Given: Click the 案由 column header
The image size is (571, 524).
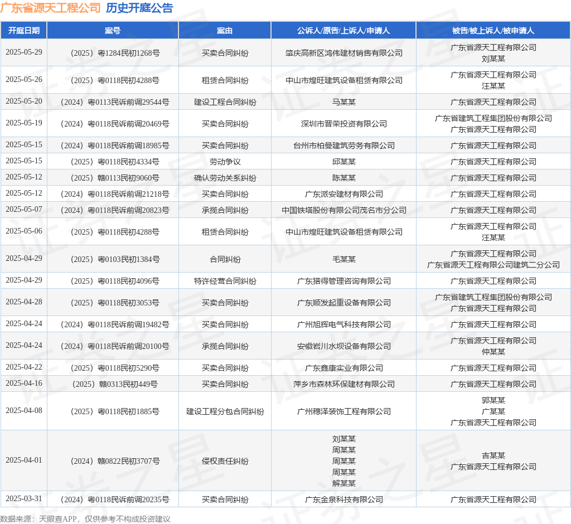Looking at the screenshot, I should pyautogui.click(x=225, y=31).
